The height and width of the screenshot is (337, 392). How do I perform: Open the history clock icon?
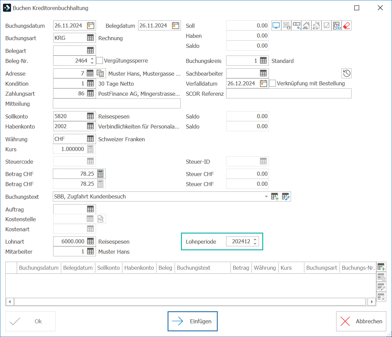point(347,73)
